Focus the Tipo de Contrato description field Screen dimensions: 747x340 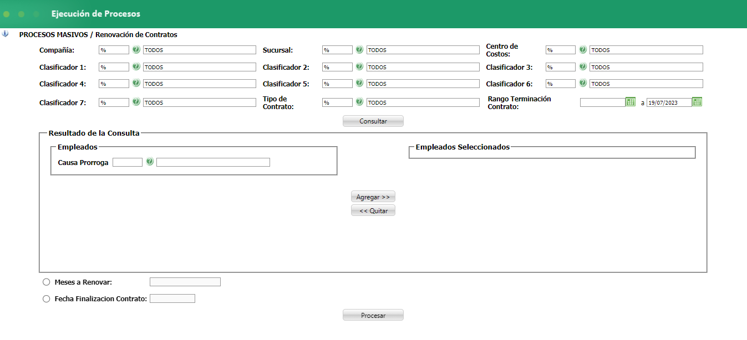(x=423, y=102)
